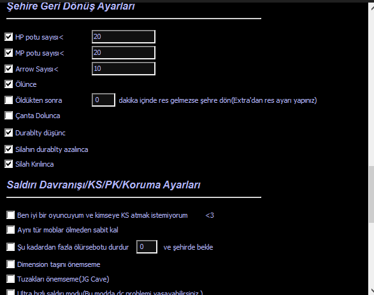Enable the no-KS good player checkbox
Viewport: 374px width, 295px height.
[x=10, y=215]
